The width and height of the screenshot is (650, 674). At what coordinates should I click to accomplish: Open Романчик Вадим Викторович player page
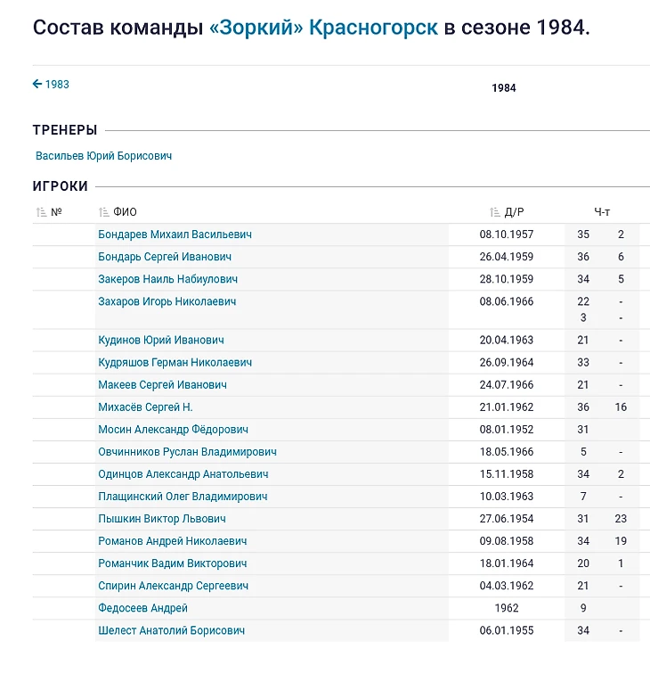173,563
